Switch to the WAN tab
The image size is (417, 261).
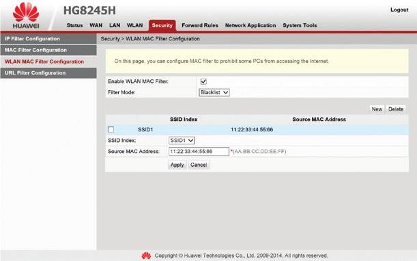pyautogui.click(x=96, y=25)
